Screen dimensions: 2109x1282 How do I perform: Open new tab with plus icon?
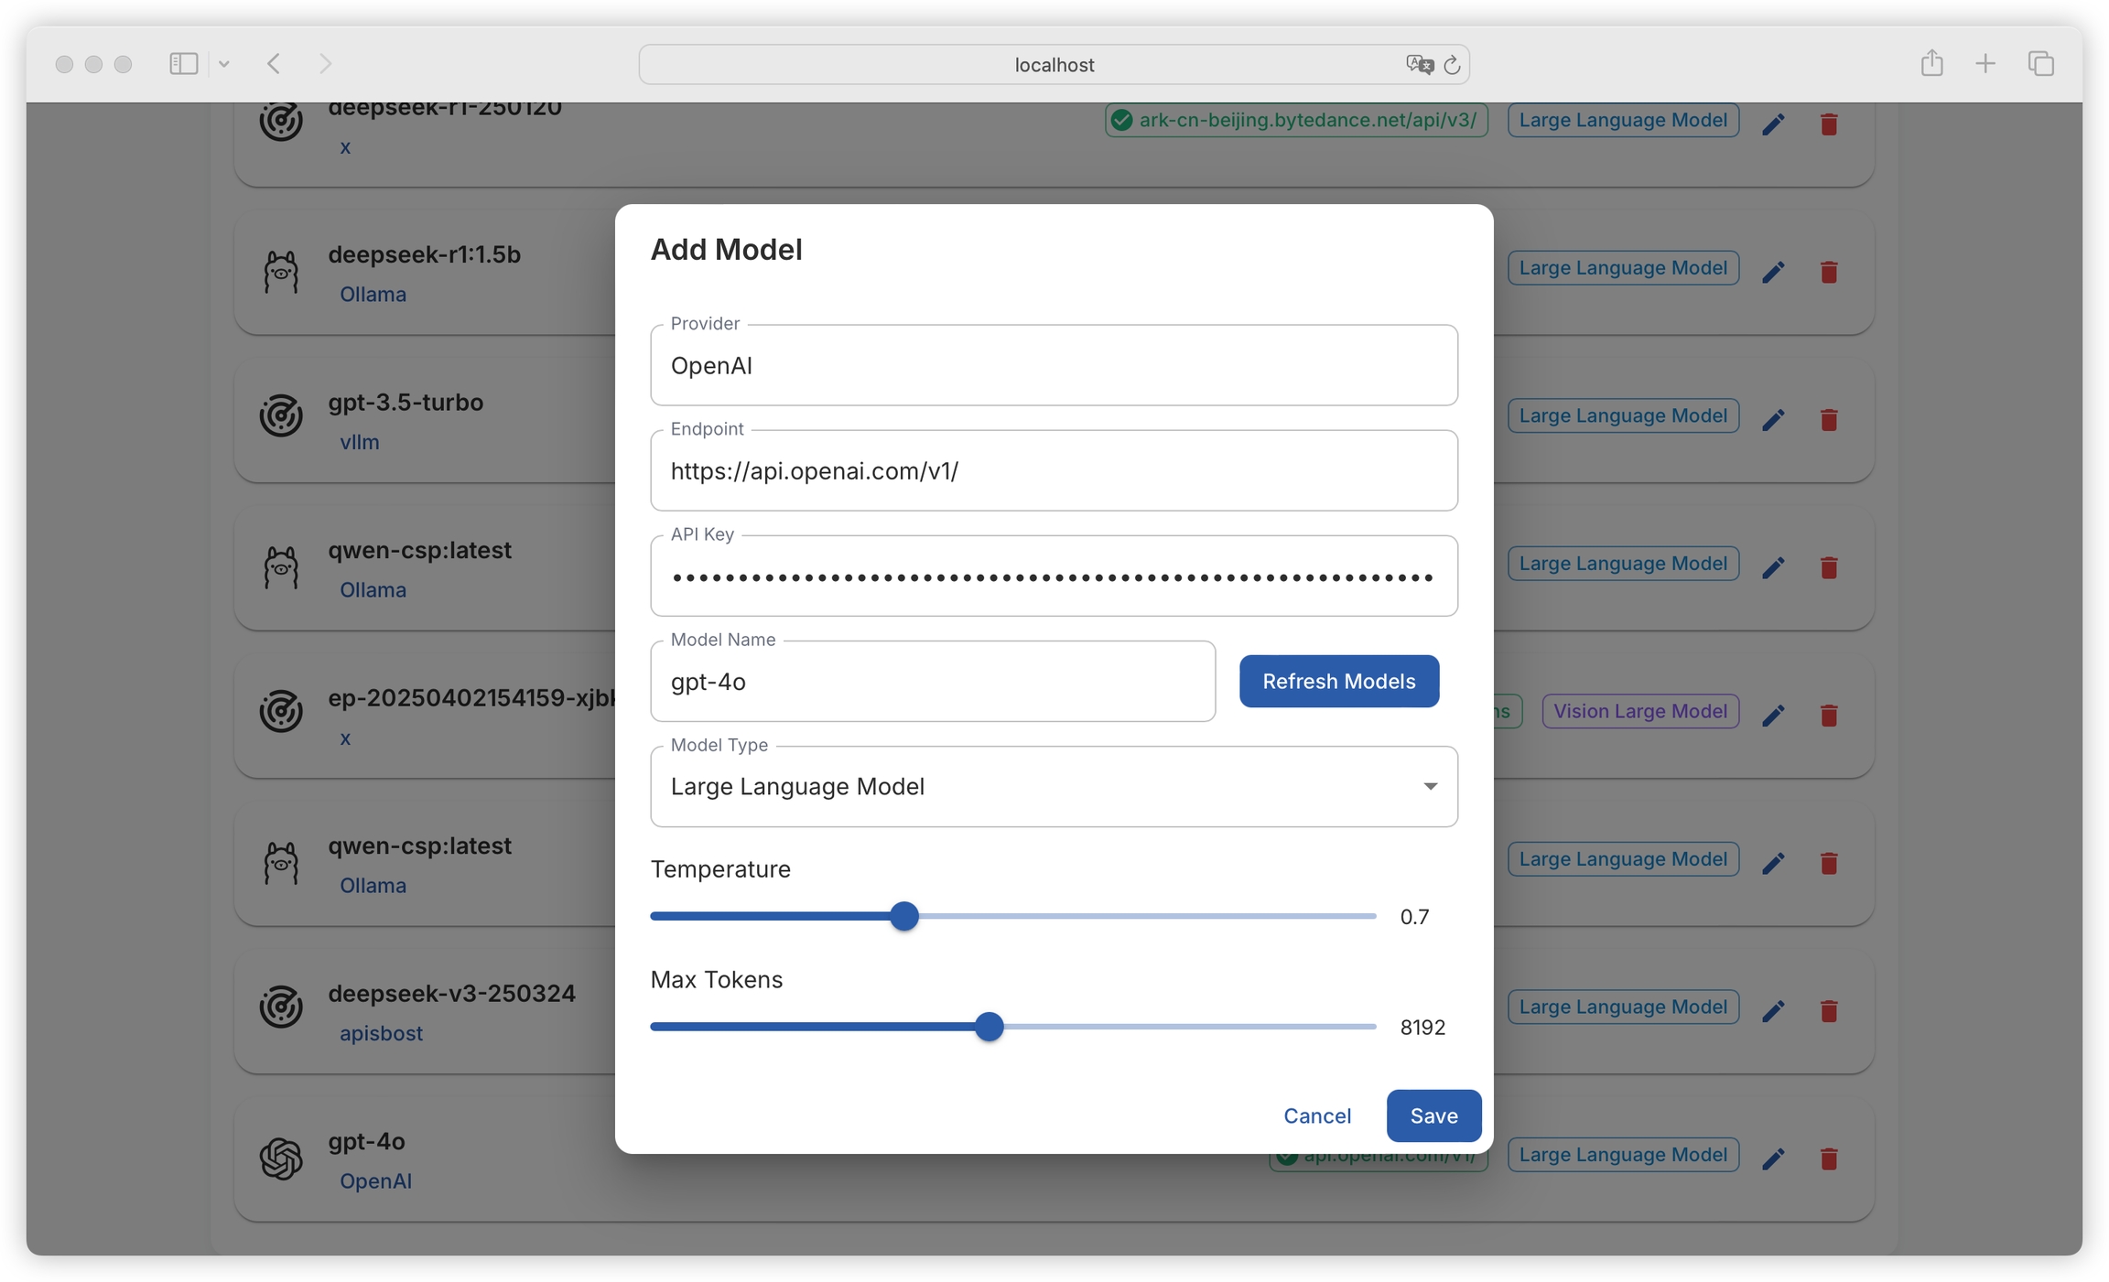(1985, 63)
